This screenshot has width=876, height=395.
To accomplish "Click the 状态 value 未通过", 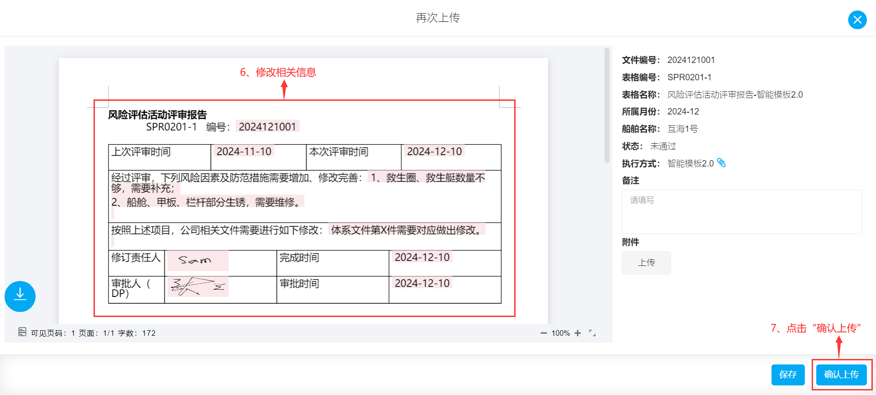I will [x=663, y=146].
